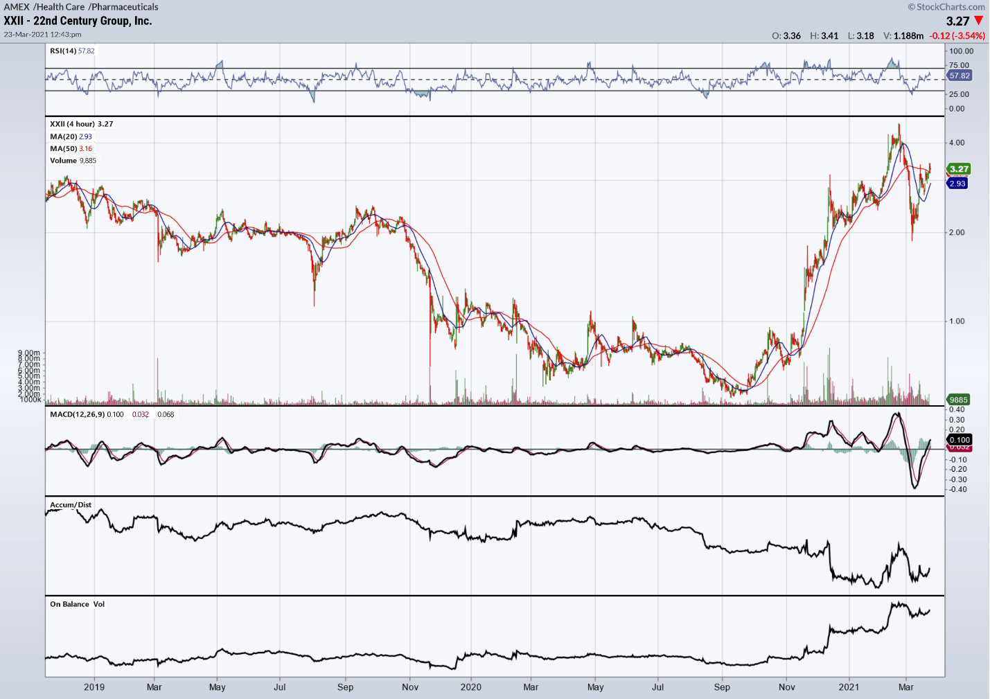Click the MA(50) legend entry
This screenshot has width=990, height=699.
[x=71, y=149]
